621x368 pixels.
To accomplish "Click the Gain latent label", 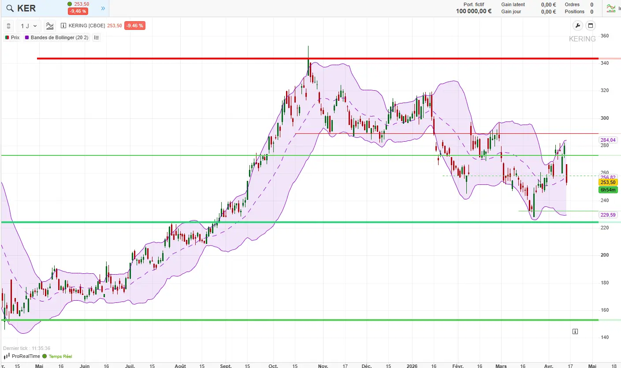I will pyautogui.click(x=513, y=4).
